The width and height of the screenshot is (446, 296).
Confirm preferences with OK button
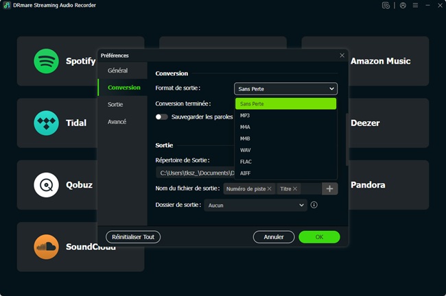(319, 237)
